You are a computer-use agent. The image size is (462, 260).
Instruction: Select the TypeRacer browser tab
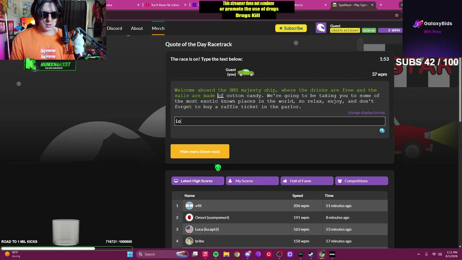353,5
